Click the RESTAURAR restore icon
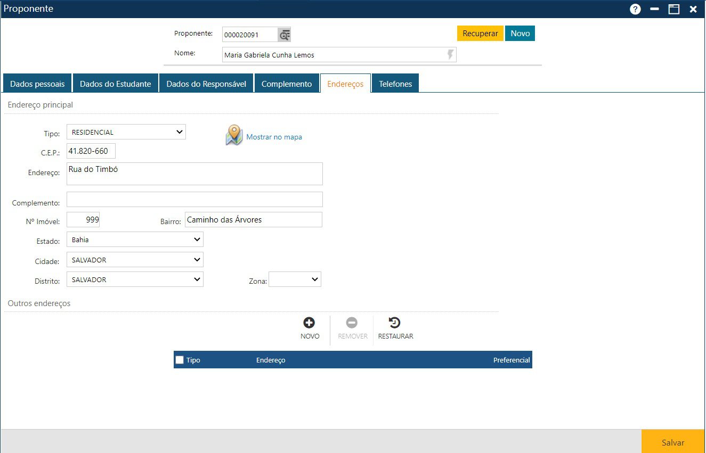 [x=395, y=323]
